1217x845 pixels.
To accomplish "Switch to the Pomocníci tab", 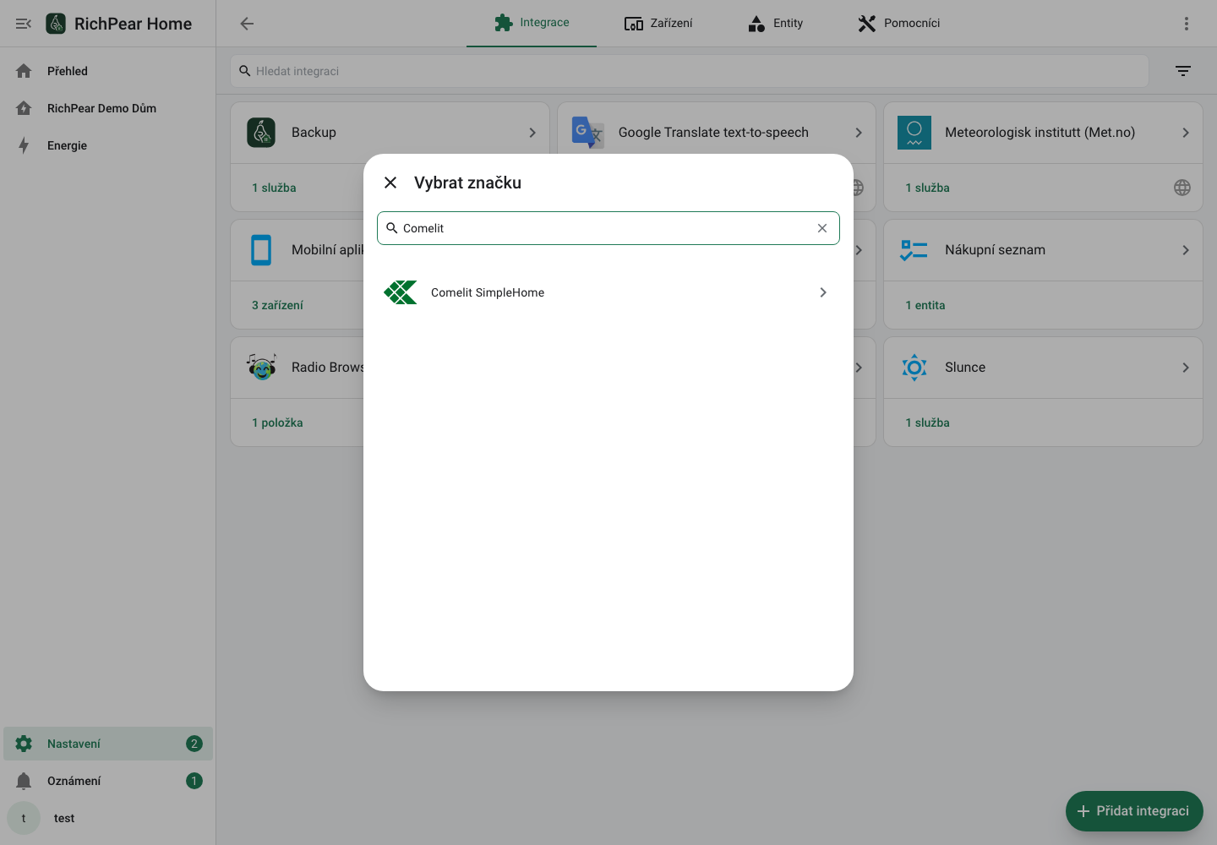I will 898,23.
